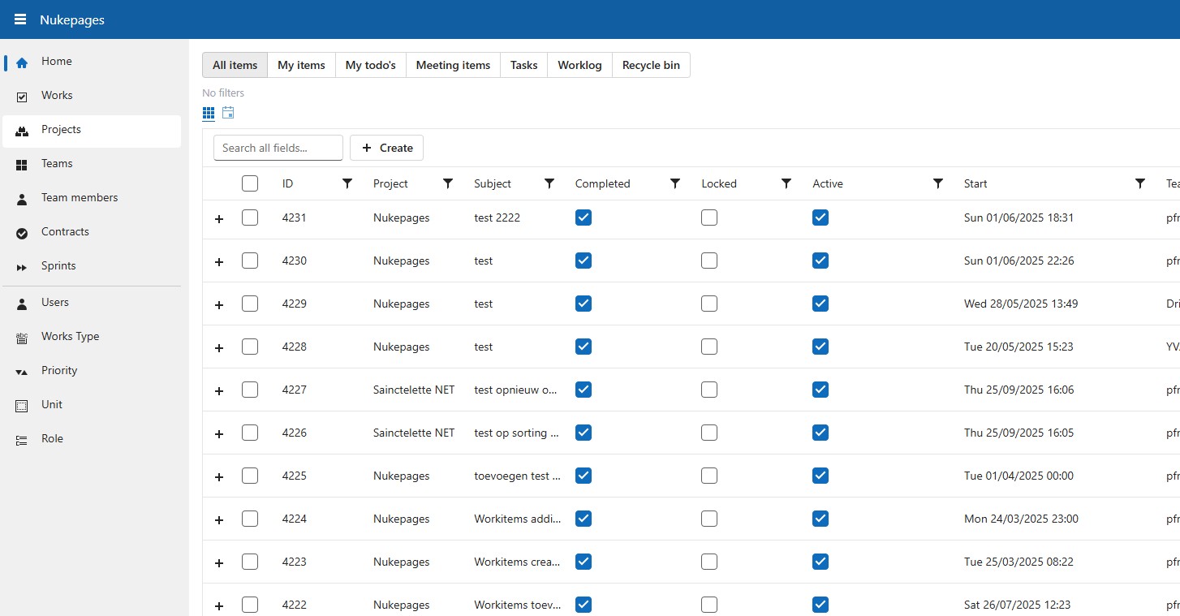Enable the Locked checkbox for item 4229
This screenshot has width=1180, height=616.
pos(709,304)
